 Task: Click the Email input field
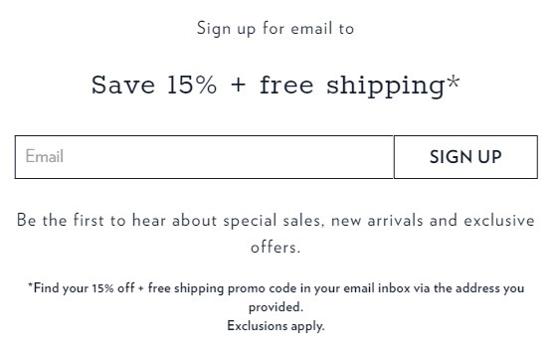click(x=204, y=157)
